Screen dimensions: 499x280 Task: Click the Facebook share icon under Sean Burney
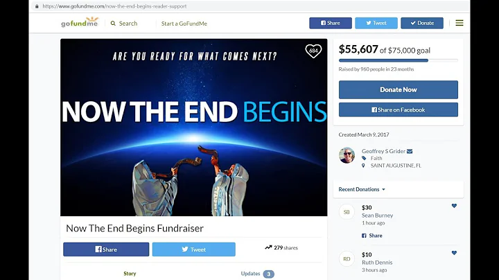point(364,236)
